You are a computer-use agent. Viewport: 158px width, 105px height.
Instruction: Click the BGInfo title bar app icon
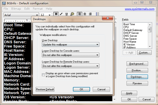[x=4, y=3]
